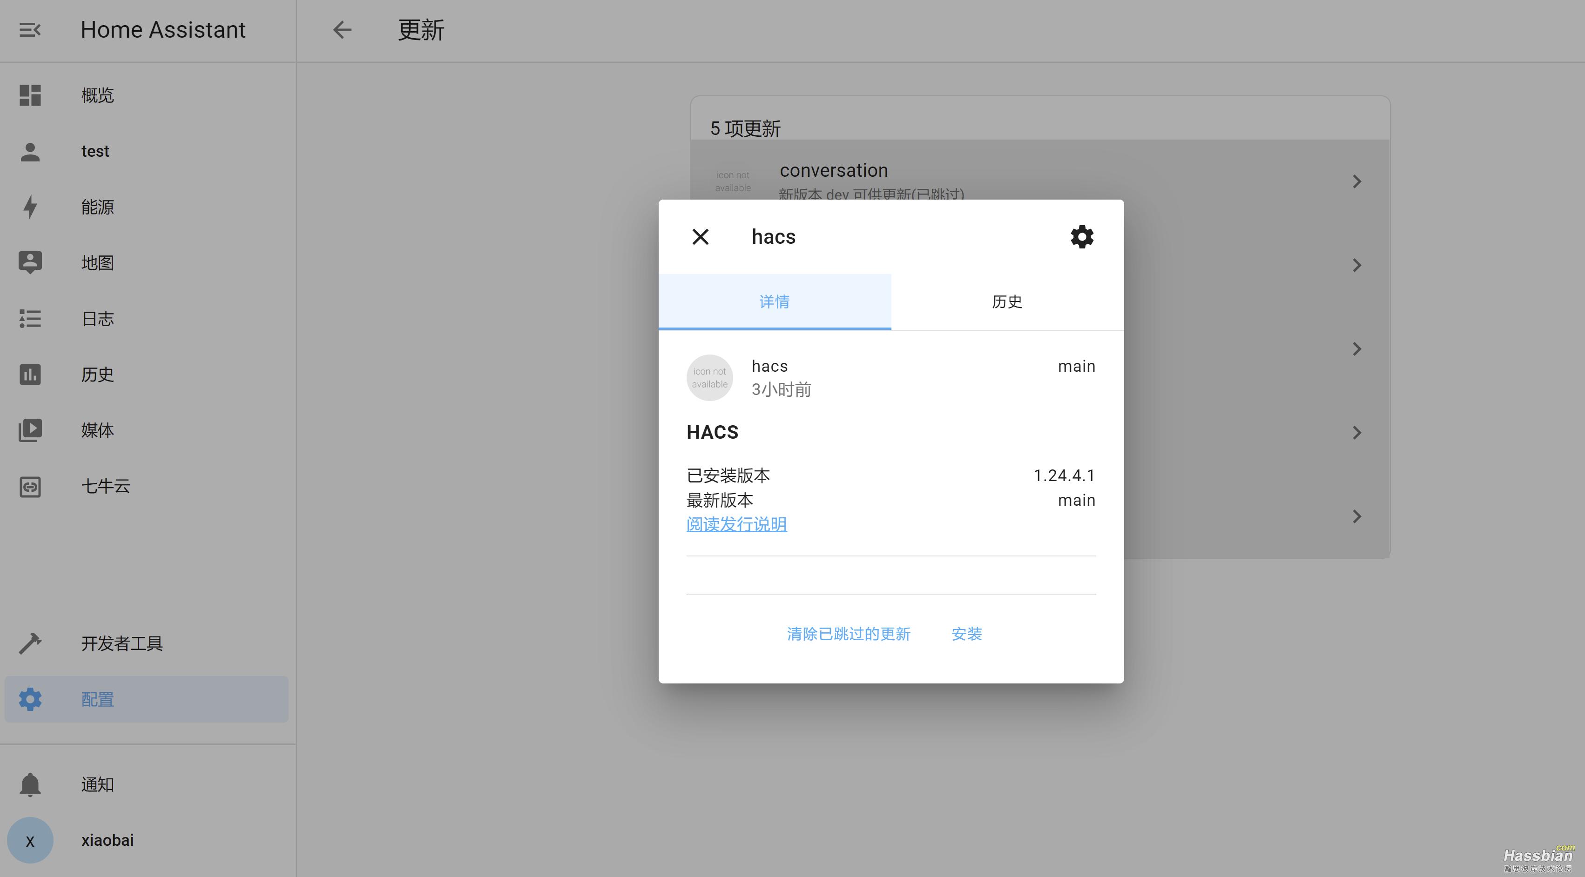Select 媒体 in the sidebar

[97, 430]
